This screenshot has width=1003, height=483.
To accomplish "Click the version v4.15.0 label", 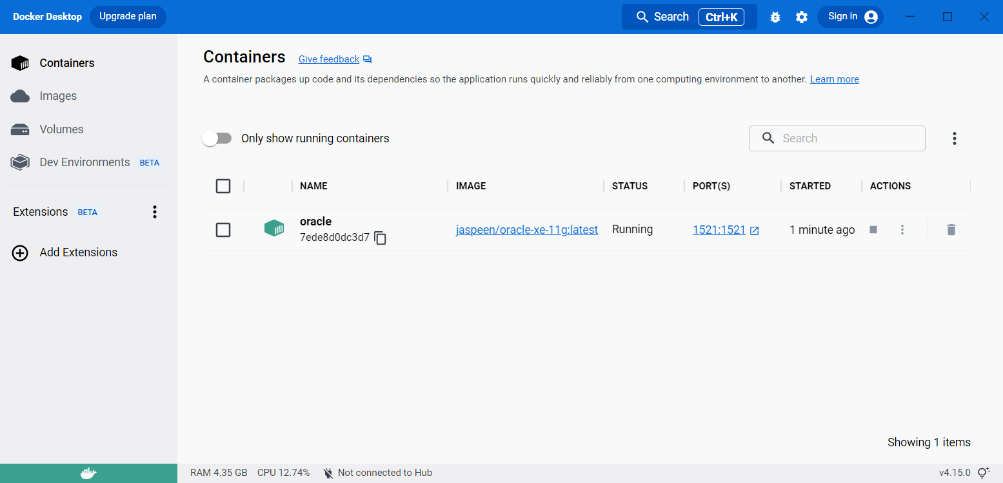I will coord(955,473).
